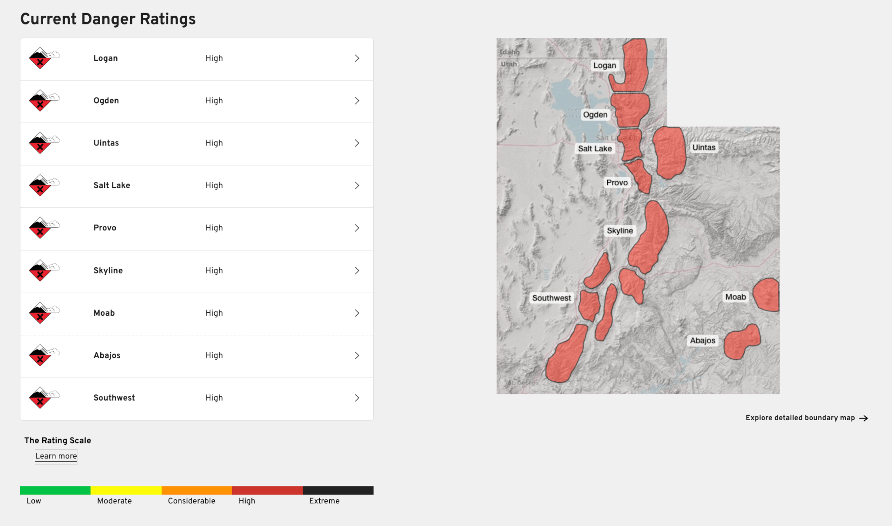The height and width of the screenshot is (526, 892).
Task: Click the Southwest avalanche danger icon
Action: (43, 398)
